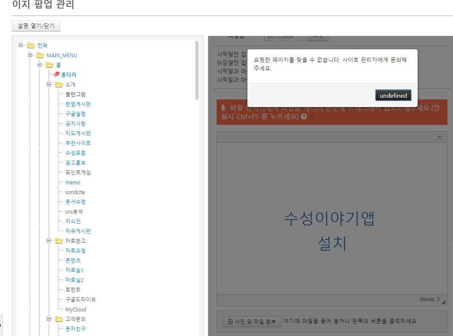The image size is (453, 336).
Task: Collapse the 고객문의 tree branch
Action: [x=49, y=319]
